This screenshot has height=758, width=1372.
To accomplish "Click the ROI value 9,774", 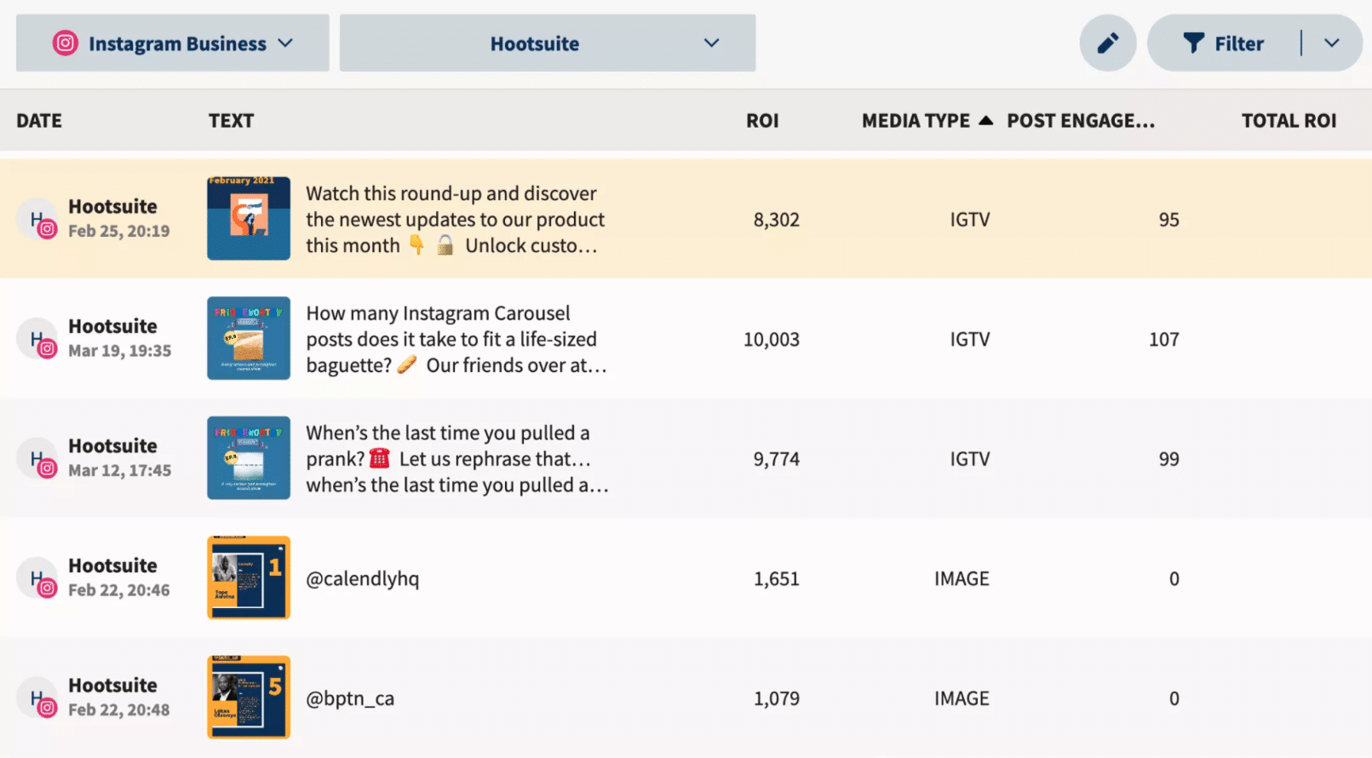I will pyautogui.click(x=777, y=459).
